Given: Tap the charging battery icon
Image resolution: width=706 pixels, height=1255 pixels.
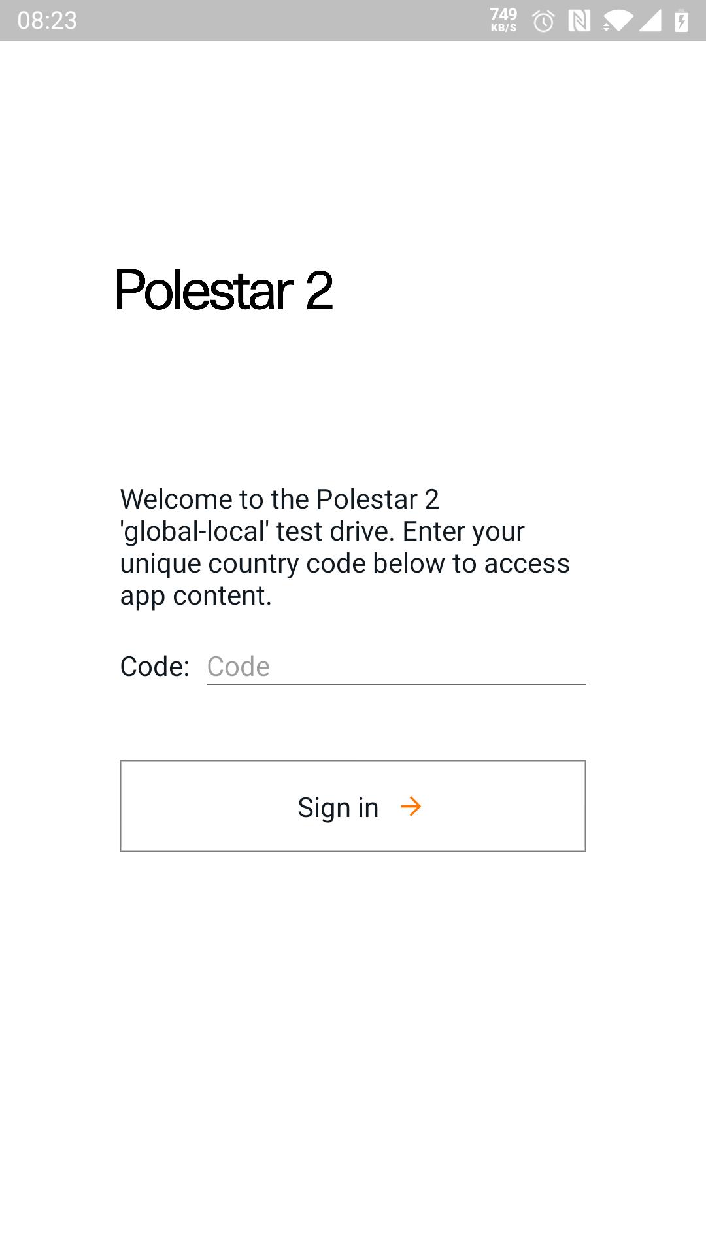Looking at the screenshot, I should [x=681, y=21].
